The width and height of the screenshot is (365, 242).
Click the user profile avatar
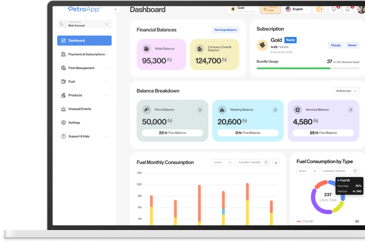(361, 9)
